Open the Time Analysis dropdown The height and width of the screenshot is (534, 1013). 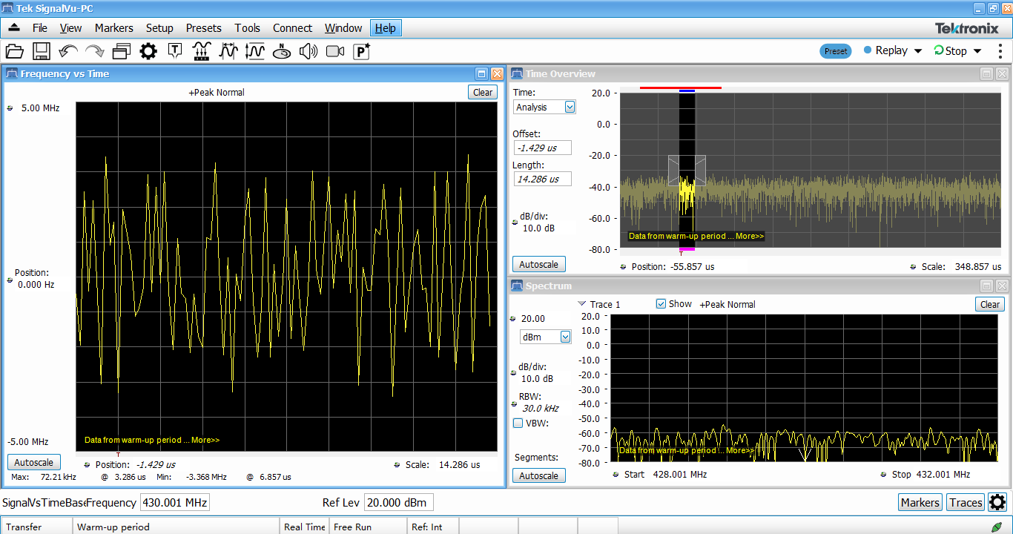click(x=570, y=107)
